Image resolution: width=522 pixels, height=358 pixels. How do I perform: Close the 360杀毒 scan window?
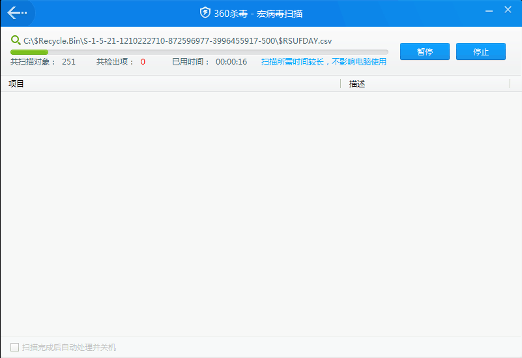pos(508,10)
